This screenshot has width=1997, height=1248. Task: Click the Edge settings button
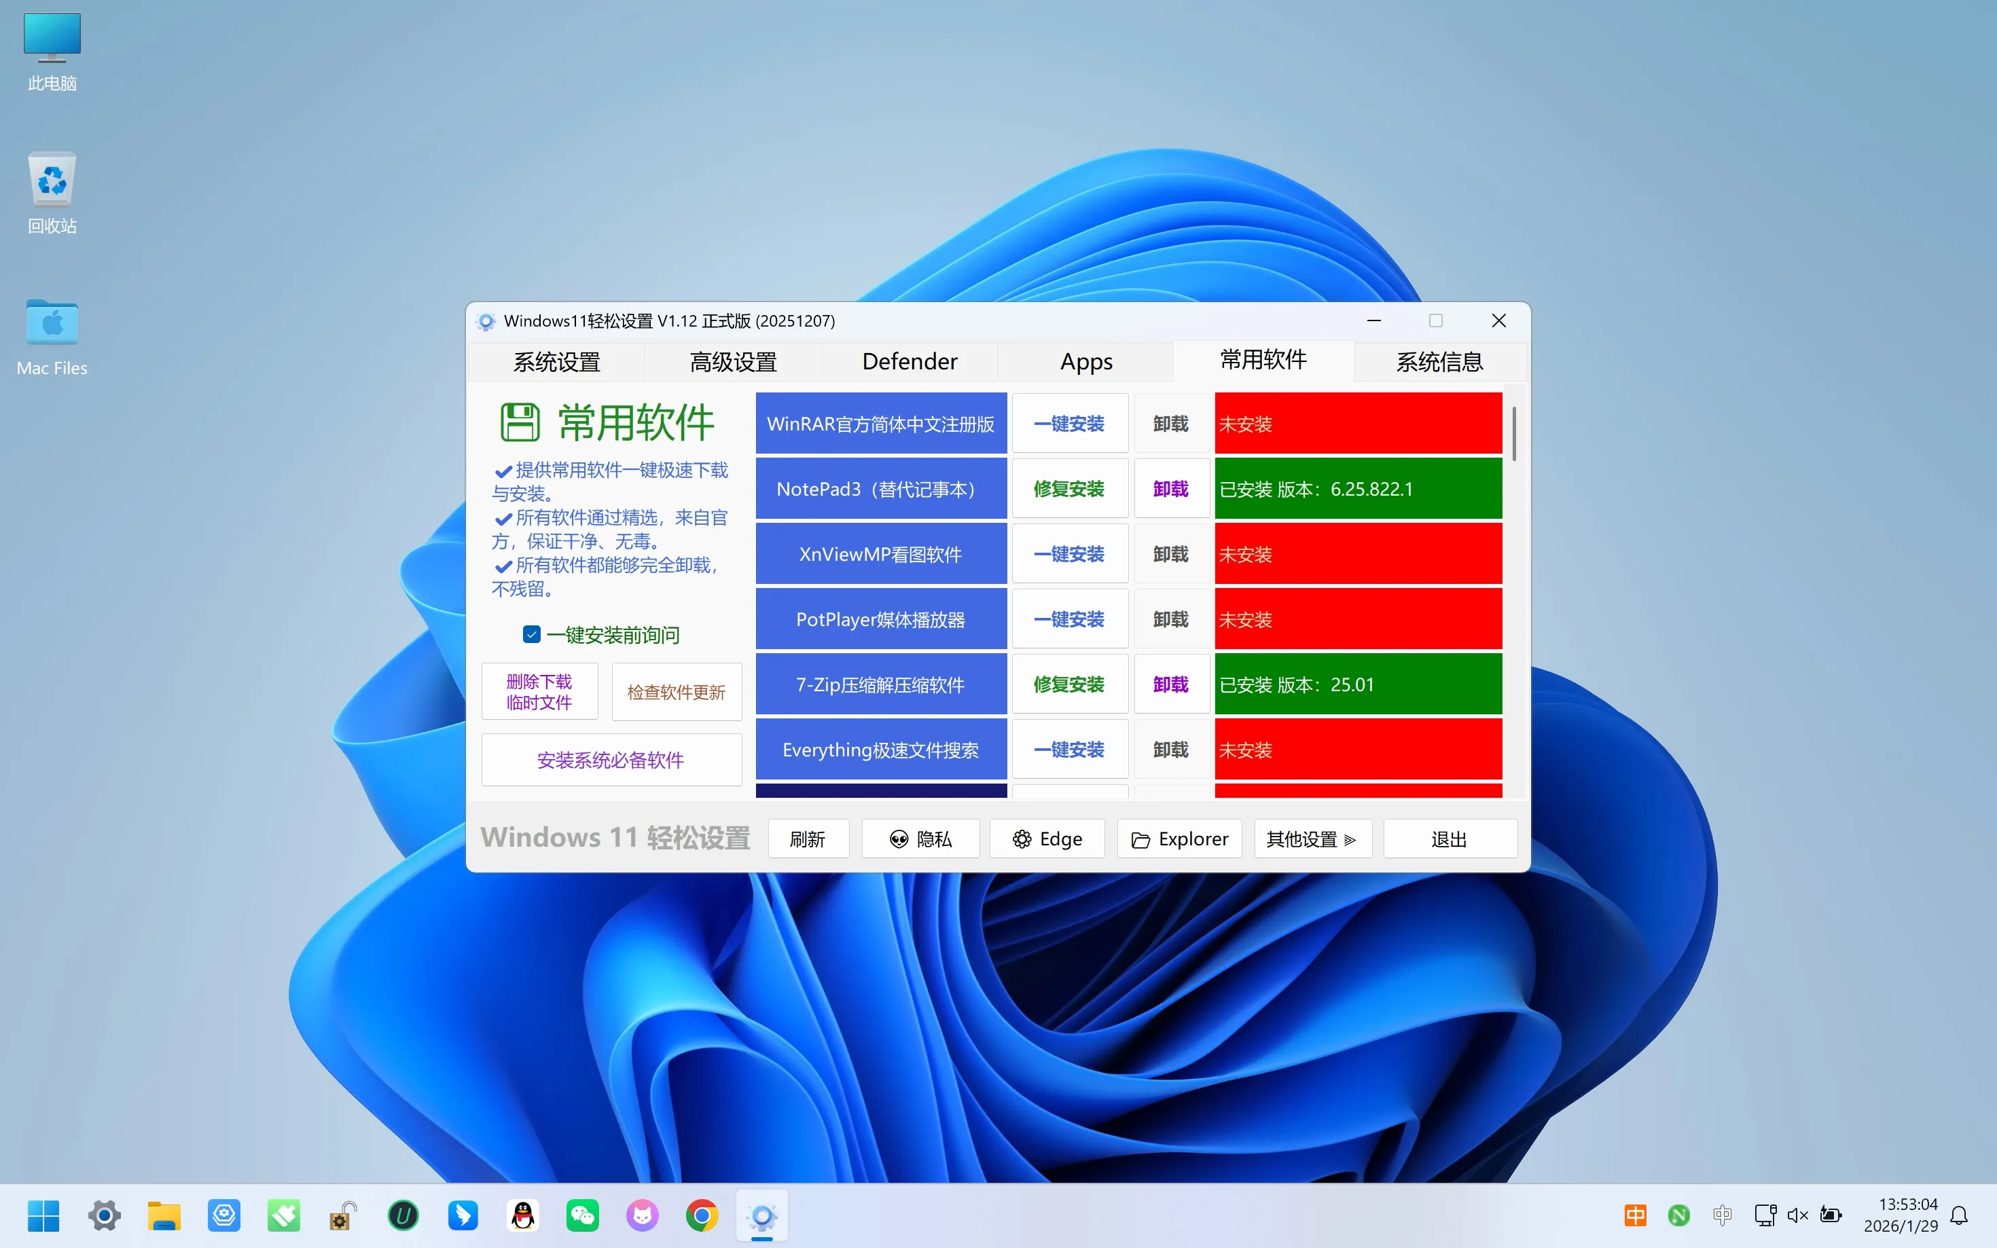1047,839
